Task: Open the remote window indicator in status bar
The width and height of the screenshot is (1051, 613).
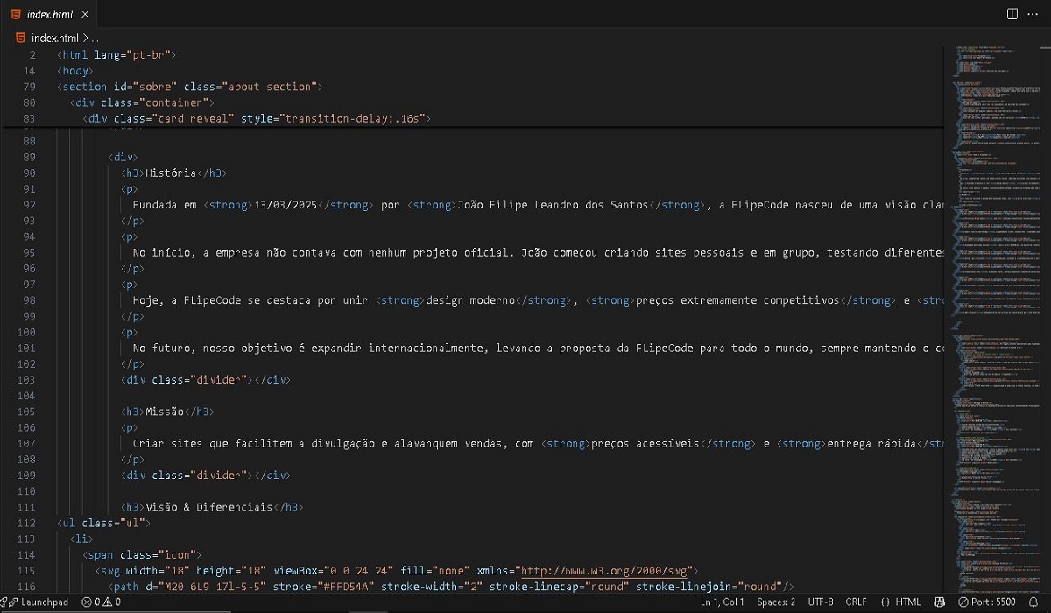Action: pos(5,602)
